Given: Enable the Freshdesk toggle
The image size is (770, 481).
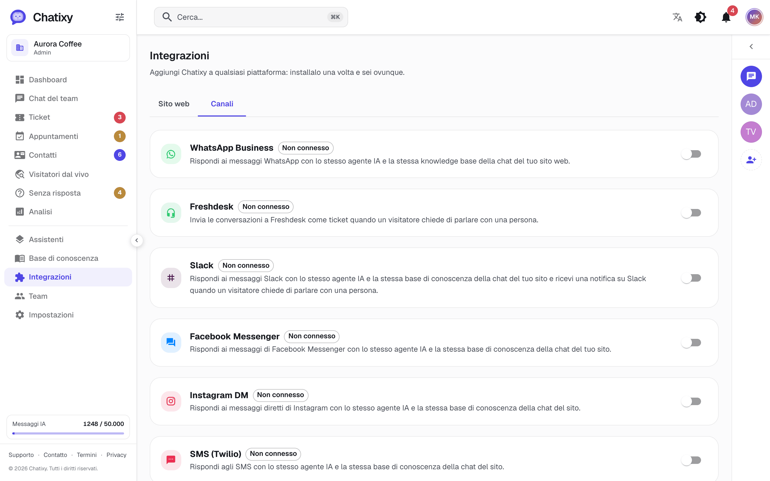Looking at the screenshot, I should coord(691,213).
